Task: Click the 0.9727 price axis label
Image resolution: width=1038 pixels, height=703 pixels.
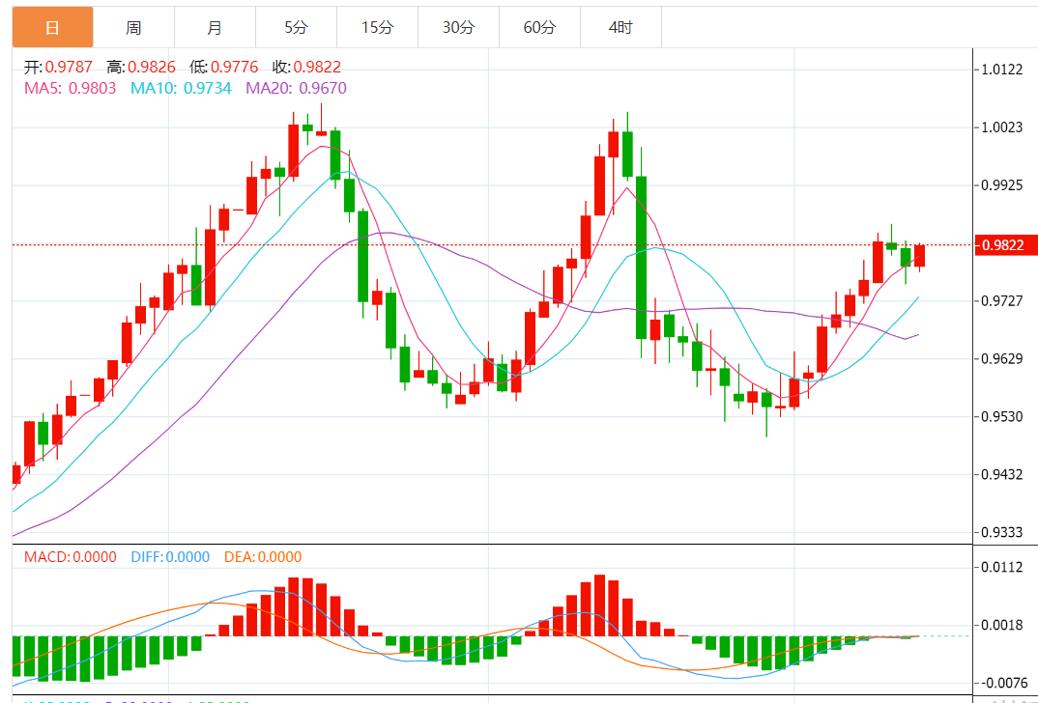Action: pos(1003,301)
